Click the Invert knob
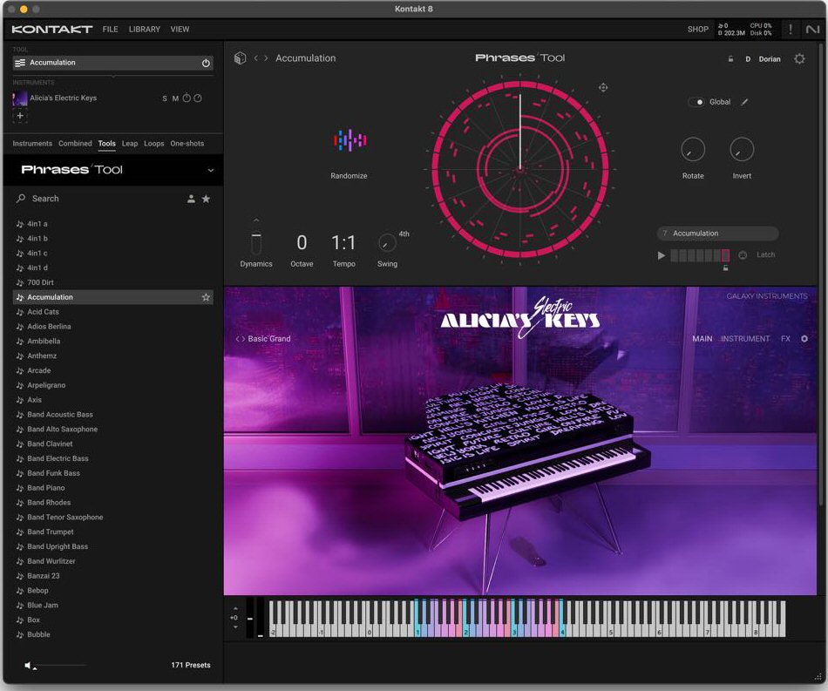Image resolution: width=828 pixels, height=691 pixels. pyautogui.click(x=742, y=150)
